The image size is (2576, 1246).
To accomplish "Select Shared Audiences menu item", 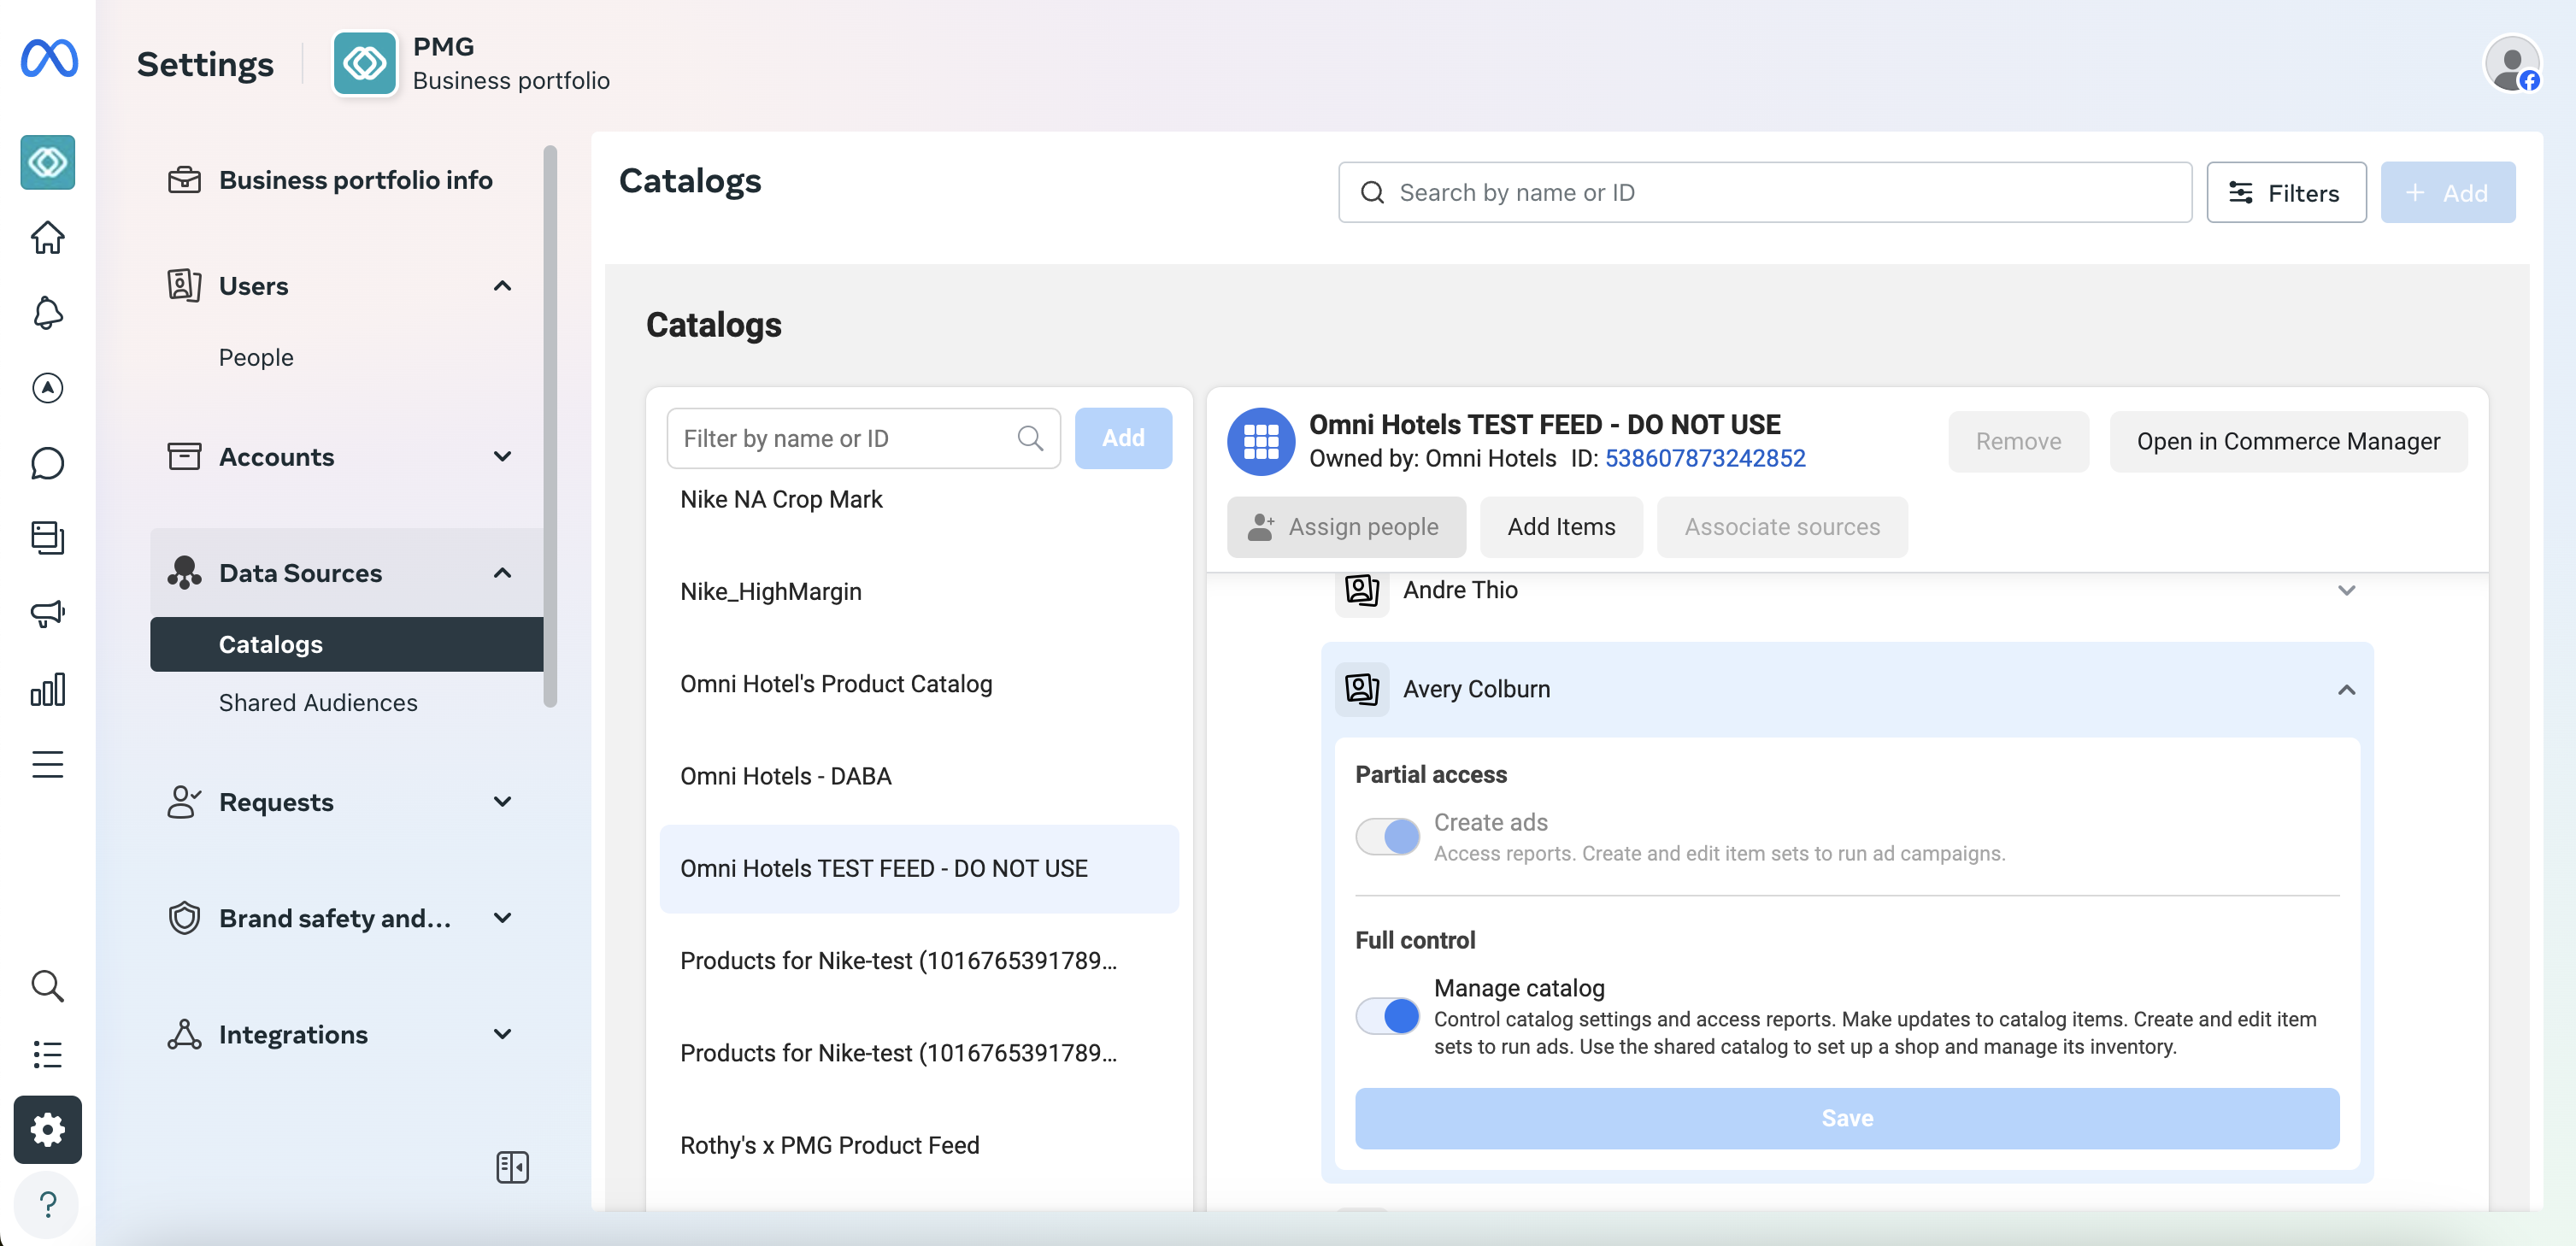I will tap(318, 703).
